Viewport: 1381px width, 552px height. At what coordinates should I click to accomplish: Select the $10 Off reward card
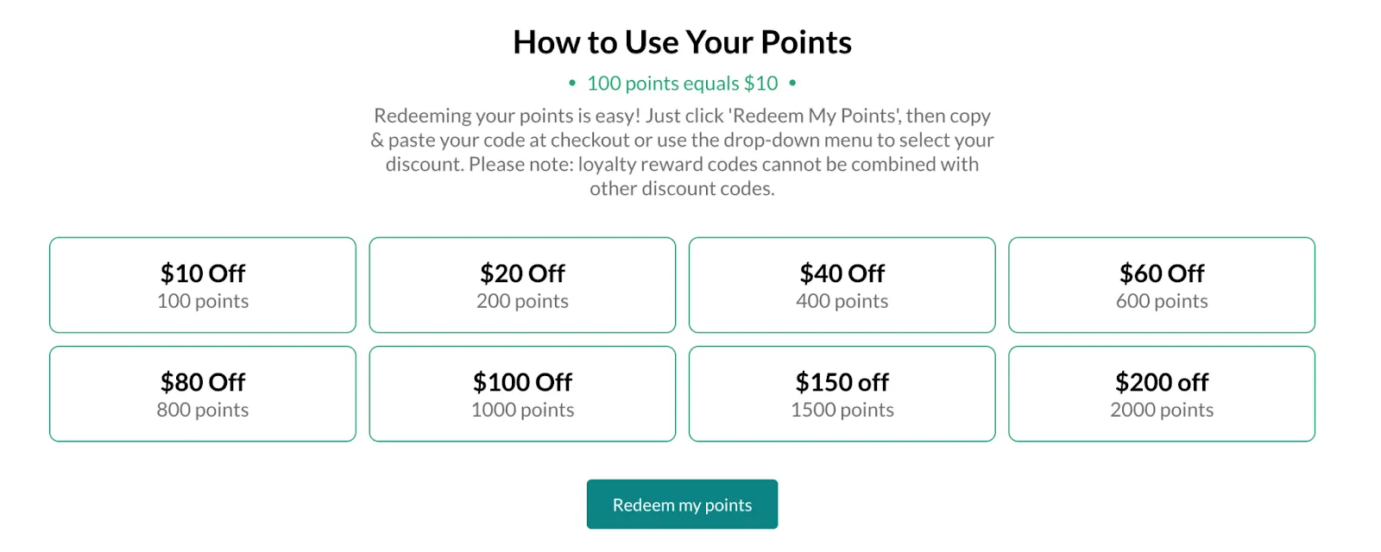coord(203,285)
